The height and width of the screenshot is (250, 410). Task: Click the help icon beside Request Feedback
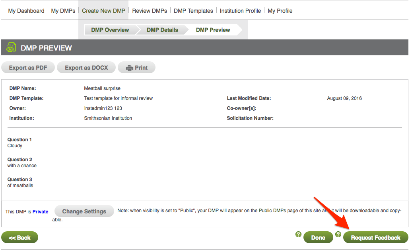[338, 234]
